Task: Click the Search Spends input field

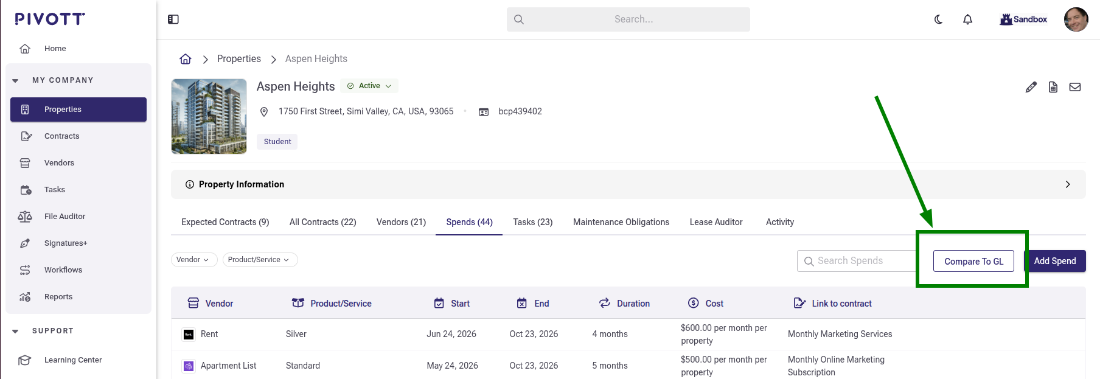Action: click(x=859, y=261)
